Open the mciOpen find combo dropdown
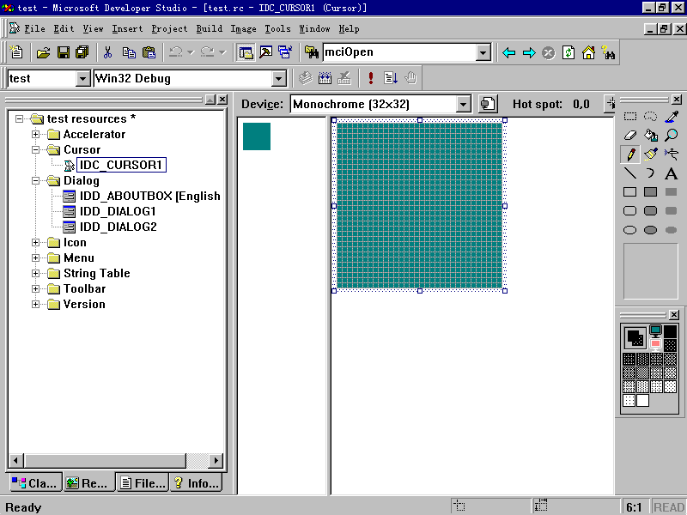The image size is (687, 515). click(x=483, y=52)
